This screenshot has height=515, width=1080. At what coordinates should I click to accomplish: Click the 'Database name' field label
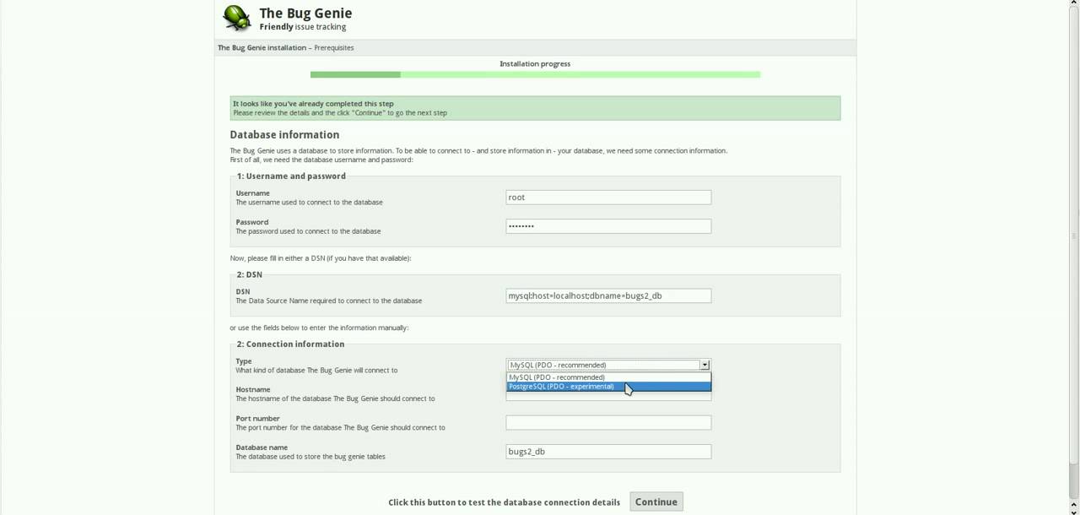[x=262, y=447]
